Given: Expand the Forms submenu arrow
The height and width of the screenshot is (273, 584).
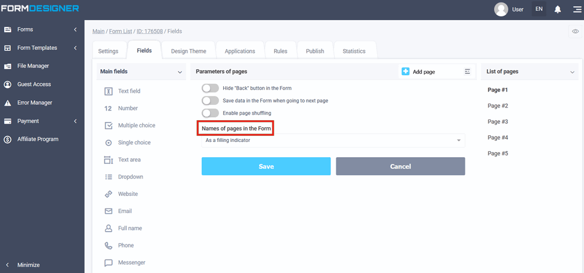Looking at the screenshot, I should point(75,29).
